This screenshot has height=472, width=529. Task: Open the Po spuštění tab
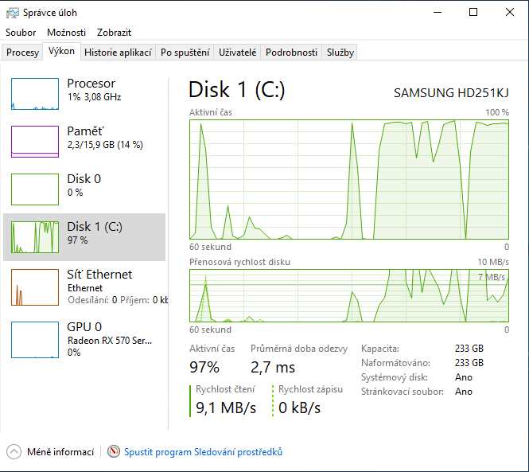click(x=185, y=53)
